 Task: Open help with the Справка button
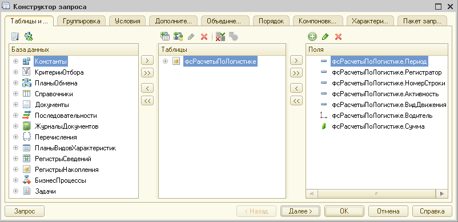(432, 211)
